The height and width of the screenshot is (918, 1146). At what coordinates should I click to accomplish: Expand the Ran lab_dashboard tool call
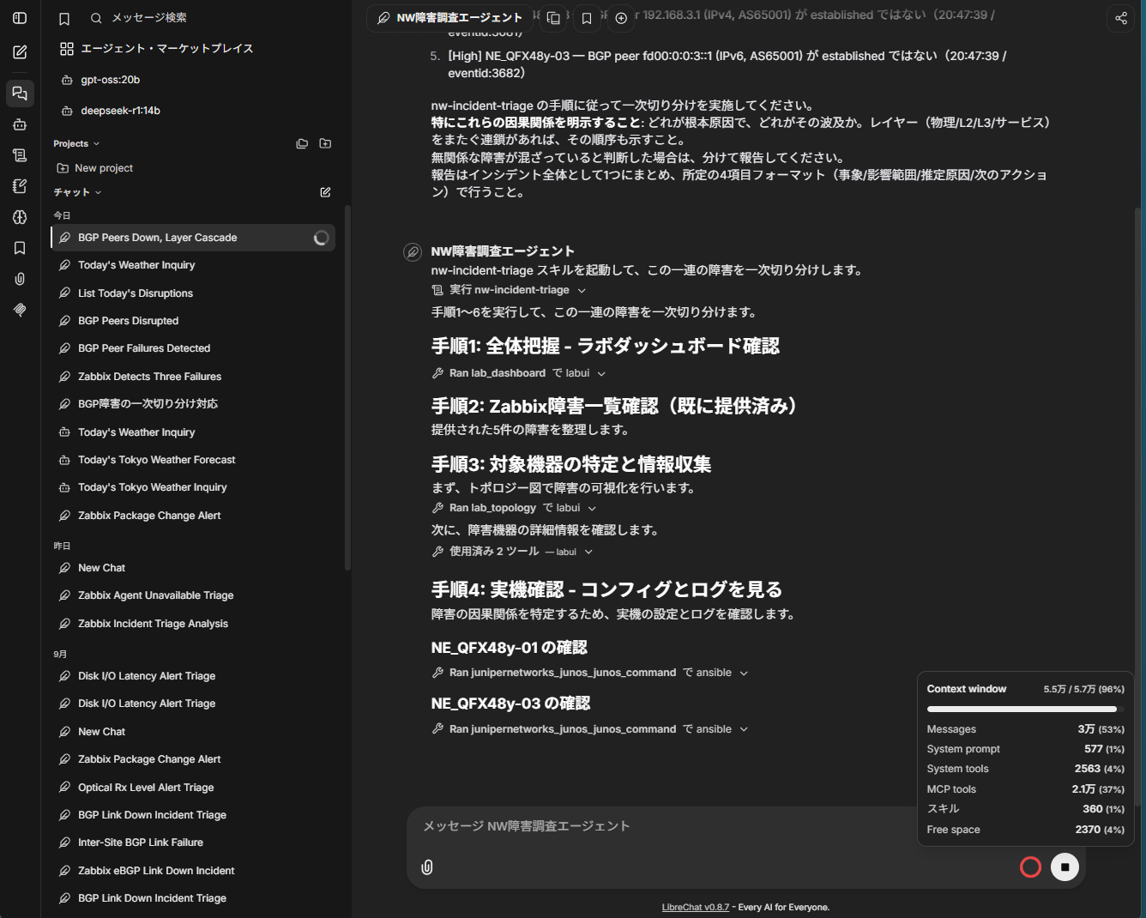point(519,373)
